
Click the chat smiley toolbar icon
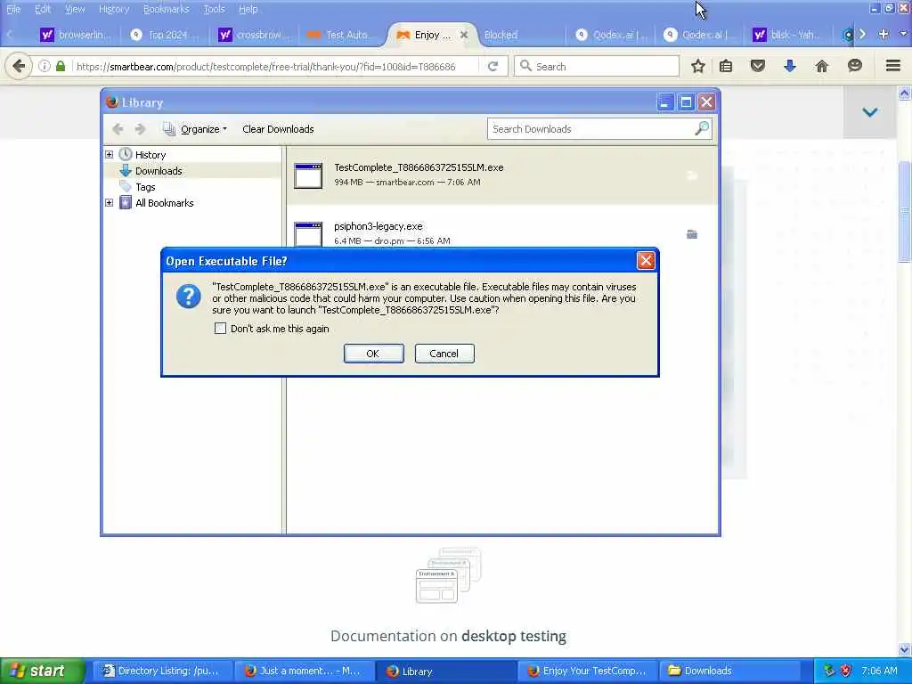(854, 66)
